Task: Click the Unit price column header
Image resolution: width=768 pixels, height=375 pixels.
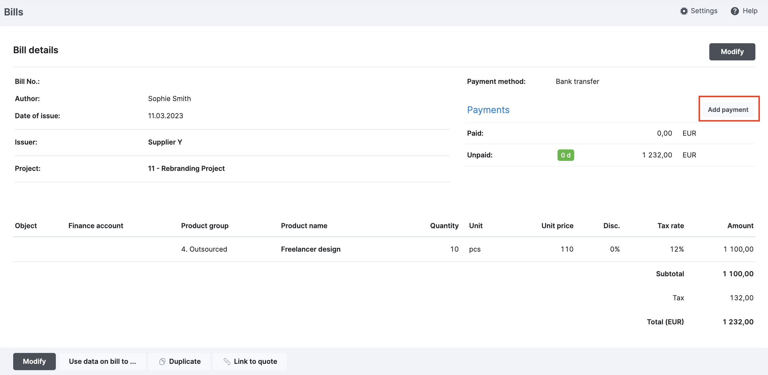Action: 557,226
